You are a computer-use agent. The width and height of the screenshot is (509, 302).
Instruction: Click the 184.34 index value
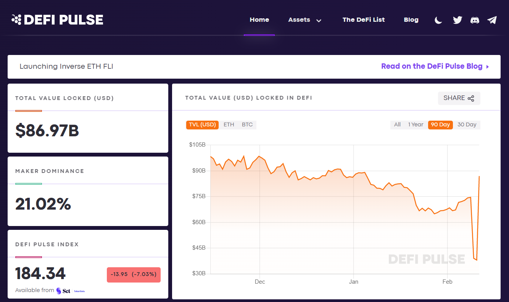[40, 273]
